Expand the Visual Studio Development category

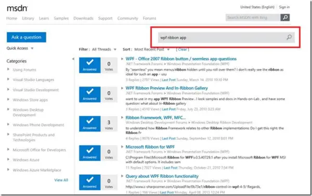[x=8, y=89]
